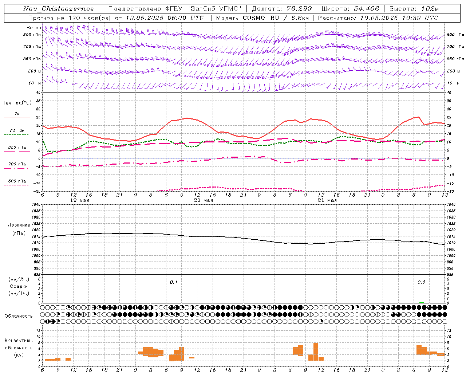Click the (гПа) pressure unit label
This screenshot has height=373, width=466.
point(19,233)
